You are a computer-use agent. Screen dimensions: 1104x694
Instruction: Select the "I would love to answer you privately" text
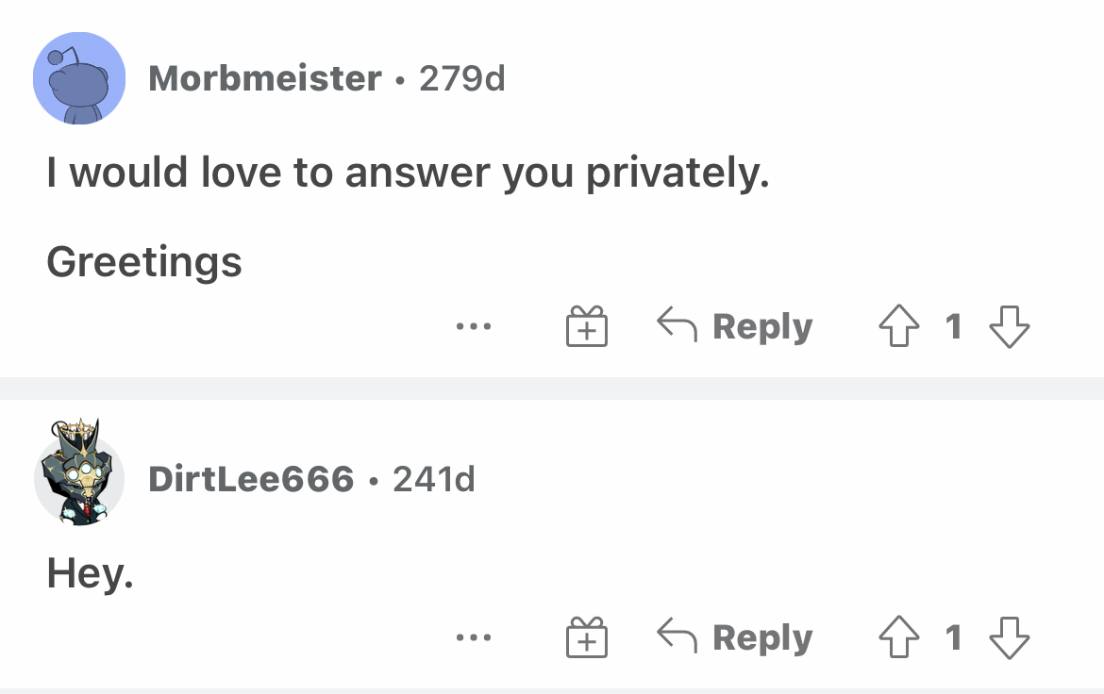point(408,173)
